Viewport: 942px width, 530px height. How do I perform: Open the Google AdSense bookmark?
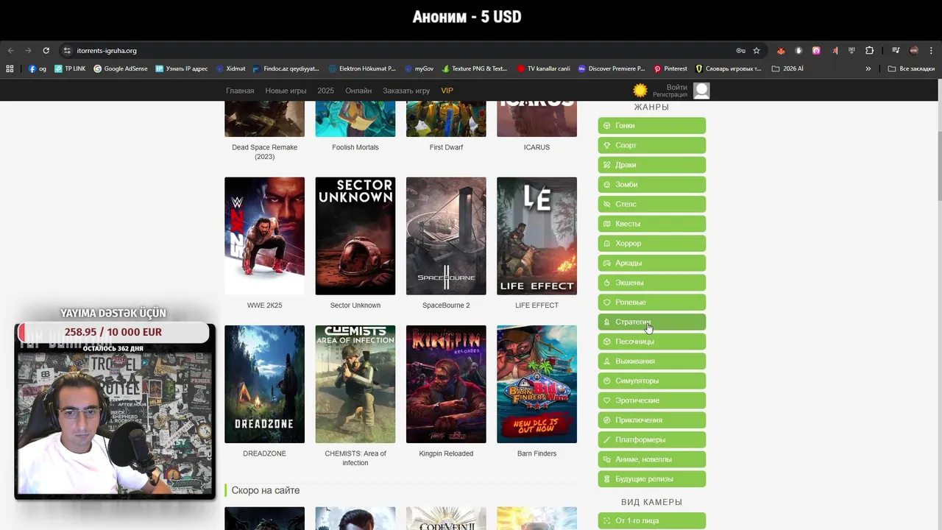pos(121,68)
